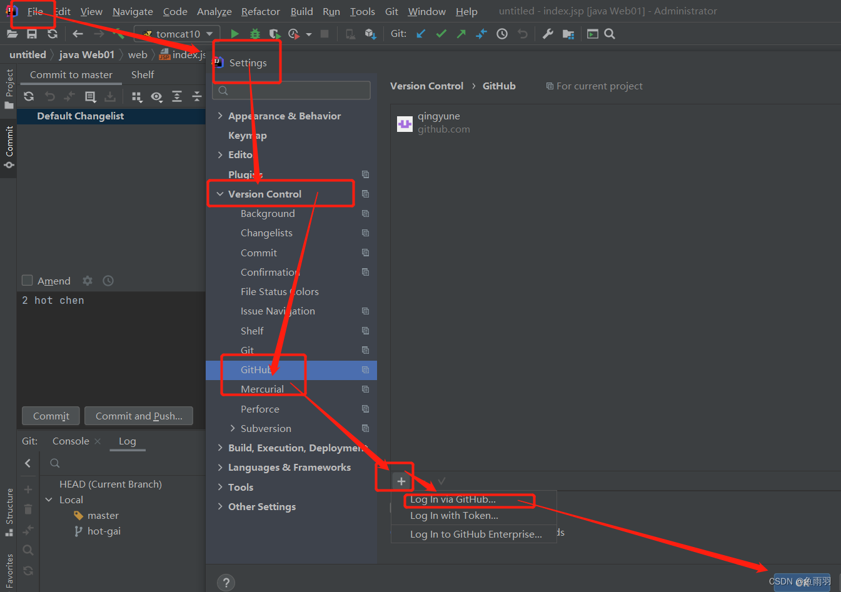Expand the Subversion settings node
Screen dimensions: 841x592
233,428
